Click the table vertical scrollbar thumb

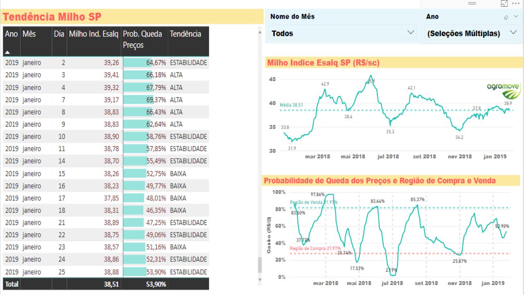click(x=260, y=265)
